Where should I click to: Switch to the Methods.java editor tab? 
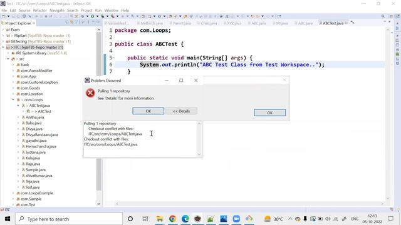tap(152, 23)
